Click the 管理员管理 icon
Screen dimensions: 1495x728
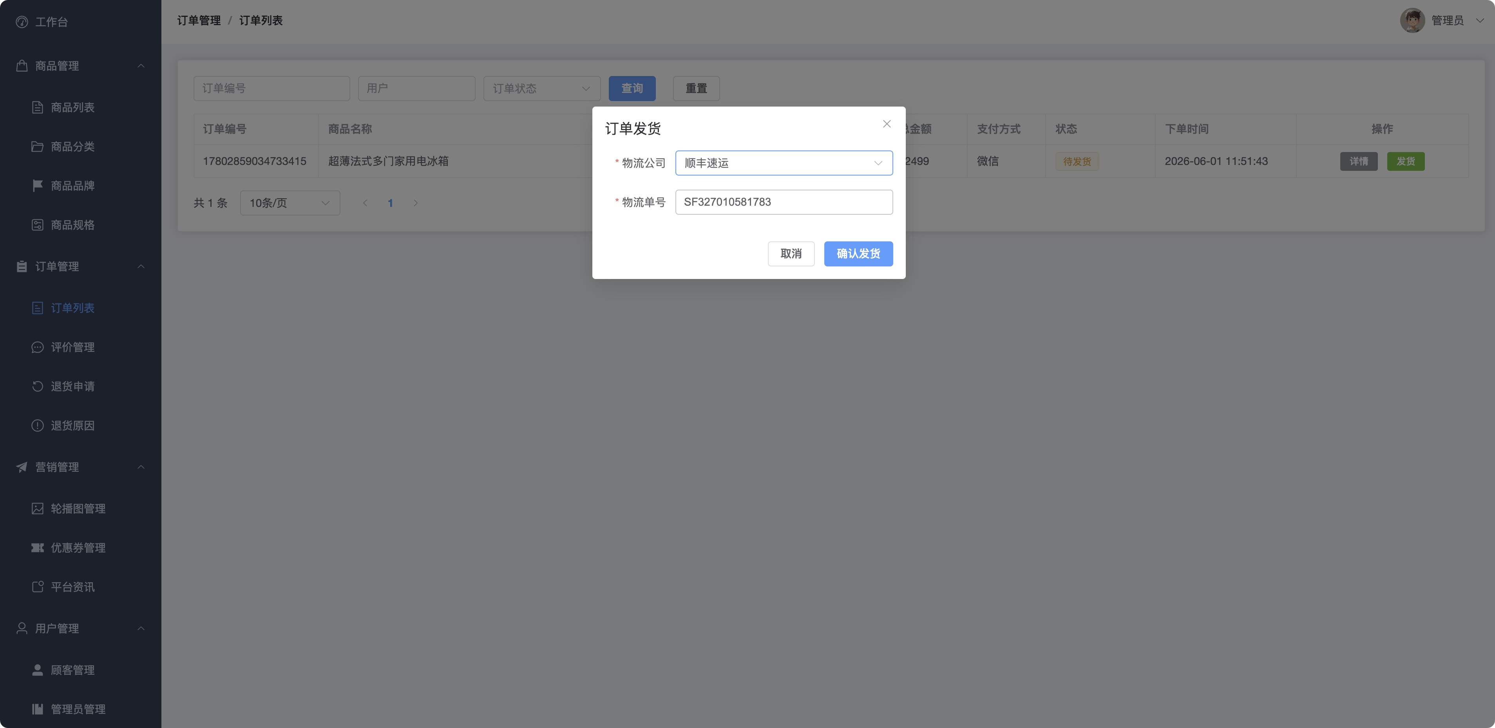(38, 709)
